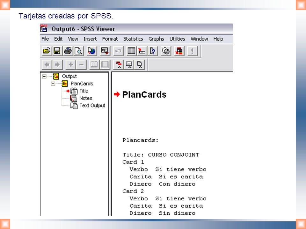
Task: Click the Save floppy disk icon
Action: (x=57, y=51)
